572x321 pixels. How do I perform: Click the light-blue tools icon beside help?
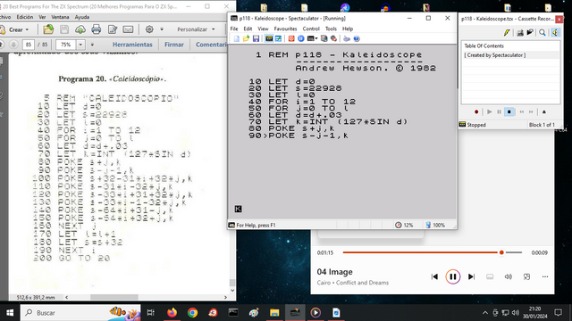point(347,38)
